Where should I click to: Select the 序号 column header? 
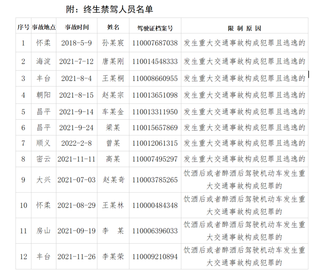pos(23,27)
